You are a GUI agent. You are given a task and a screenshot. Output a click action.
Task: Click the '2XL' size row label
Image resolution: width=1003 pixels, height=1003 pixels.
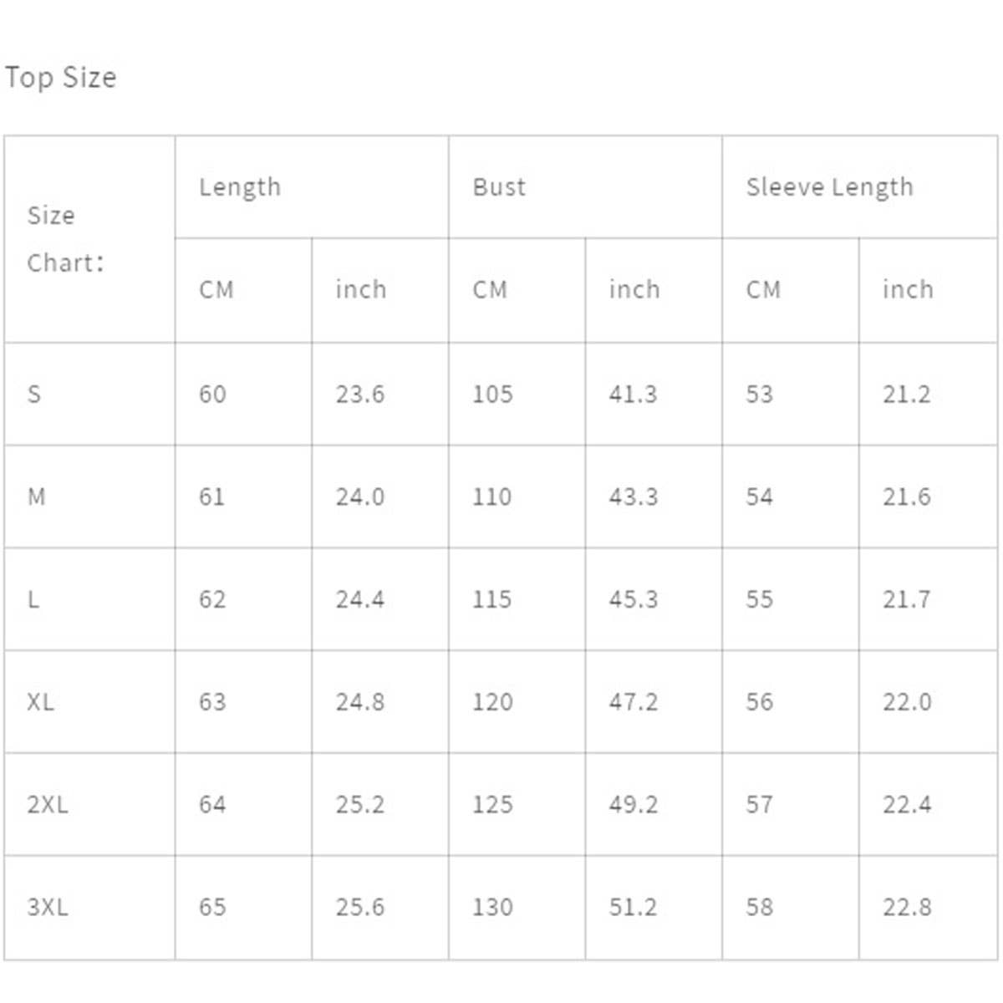tap(48, 805)
